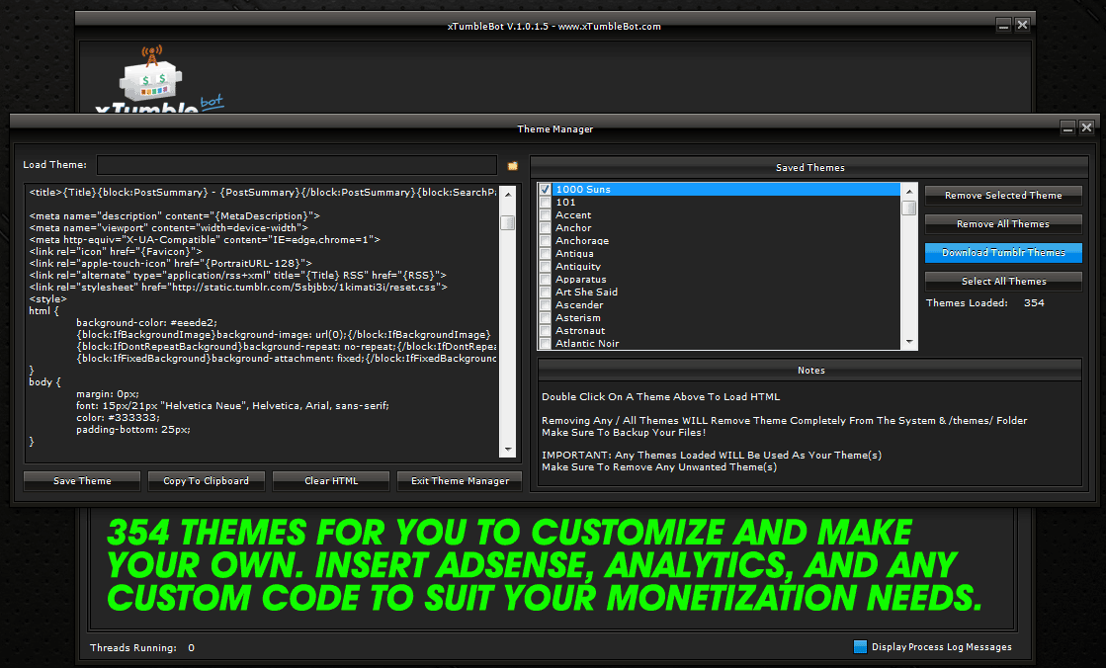The width and height of the screenshot is (1106, 668).
Task: Click the Threads Running status text
Action: click(142, 647)
